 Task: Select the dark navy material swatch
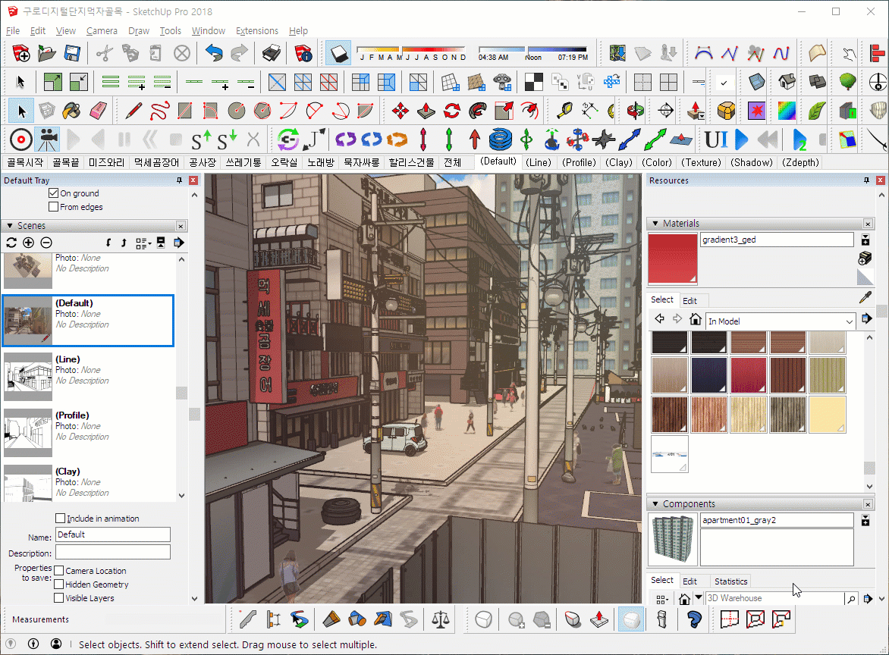coord(708,375)
